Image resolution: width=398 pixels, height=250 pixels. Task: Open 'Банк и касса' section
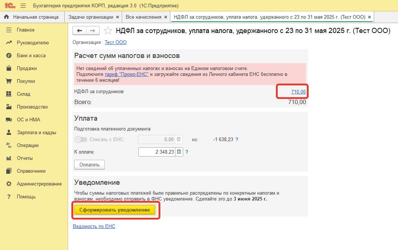[31, 55]
